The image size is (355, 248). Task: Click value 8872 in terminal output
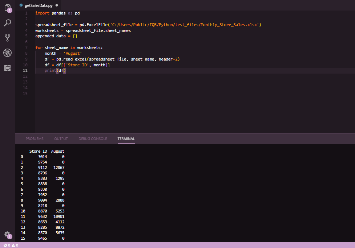[x=60, y=227]
